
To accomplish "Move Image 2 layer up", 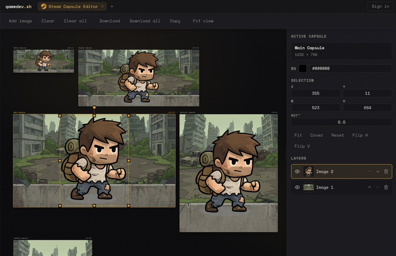I will 370,172.
